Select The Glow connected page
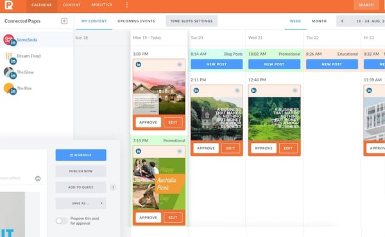 [x=37, y=72]
